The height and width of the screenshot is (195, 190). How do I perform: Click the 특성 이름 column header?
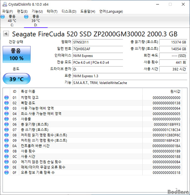(x=81, y=91)
